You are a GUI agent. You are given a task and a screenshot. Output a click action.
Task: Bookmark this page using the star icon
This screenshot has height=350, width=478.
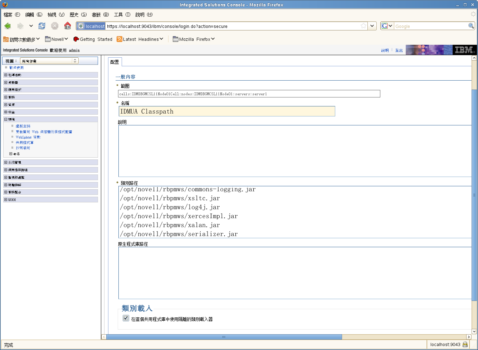click(364, 26)
